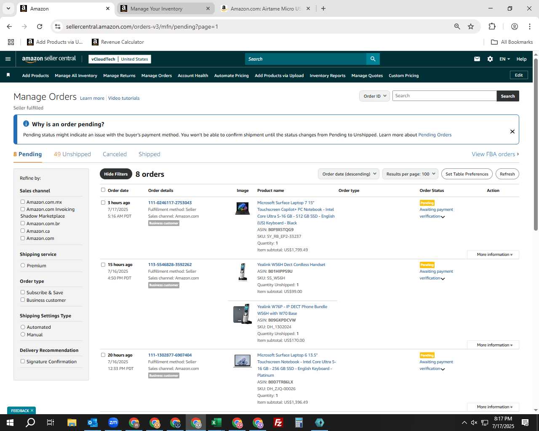Expand Awaiting payment verification for the 3 hours ago order
539x431 pixels.
443,217
